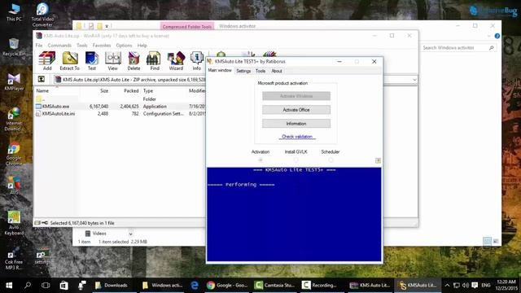Open This PC desktop icon

tap(14, 13)
